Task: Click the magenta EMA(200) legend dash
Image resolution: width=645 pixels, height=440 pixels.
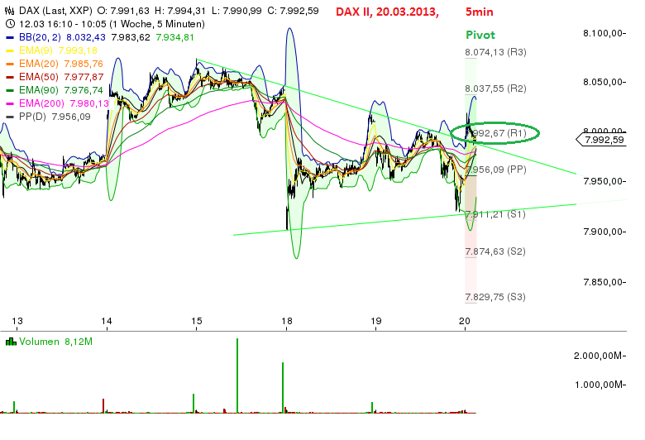Action: point(10,103)
